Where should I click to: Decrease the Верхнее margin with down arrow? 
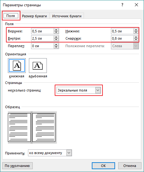coord(56,32)
